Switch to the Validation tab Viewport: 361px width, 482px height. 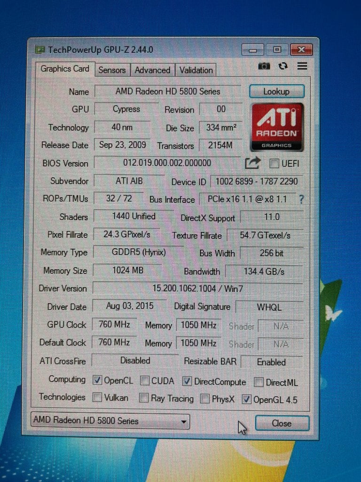click(196, 71)
